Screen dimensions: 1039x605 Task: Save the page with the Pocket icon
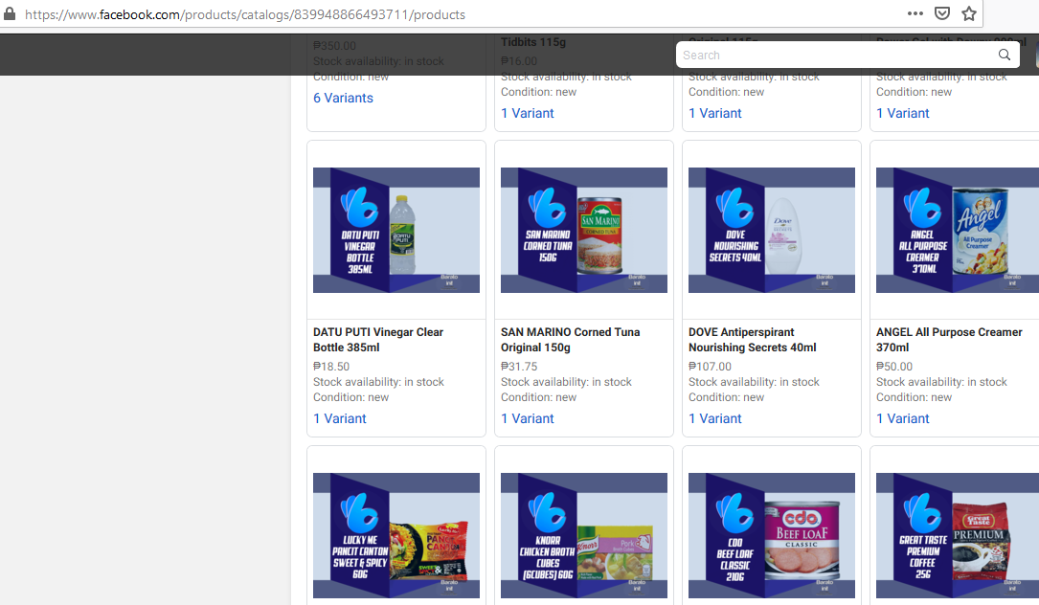[x=941, y=13]
